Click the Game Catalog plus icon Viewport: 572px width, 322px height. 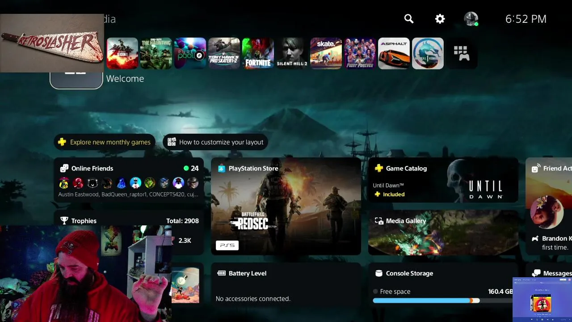point(379,169)
